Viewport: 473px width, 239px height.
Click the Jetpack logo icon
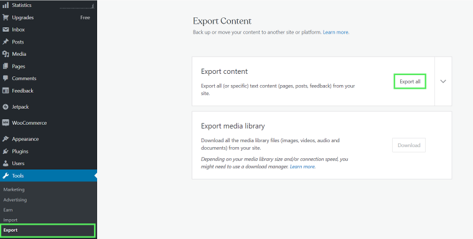6,107
